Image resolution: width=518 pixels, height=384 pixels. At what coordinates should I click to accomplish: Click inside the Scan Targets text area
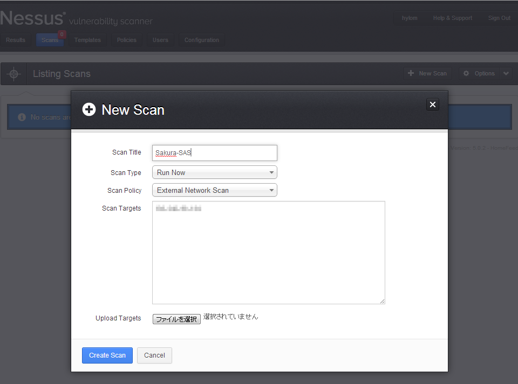pos(269,253)
